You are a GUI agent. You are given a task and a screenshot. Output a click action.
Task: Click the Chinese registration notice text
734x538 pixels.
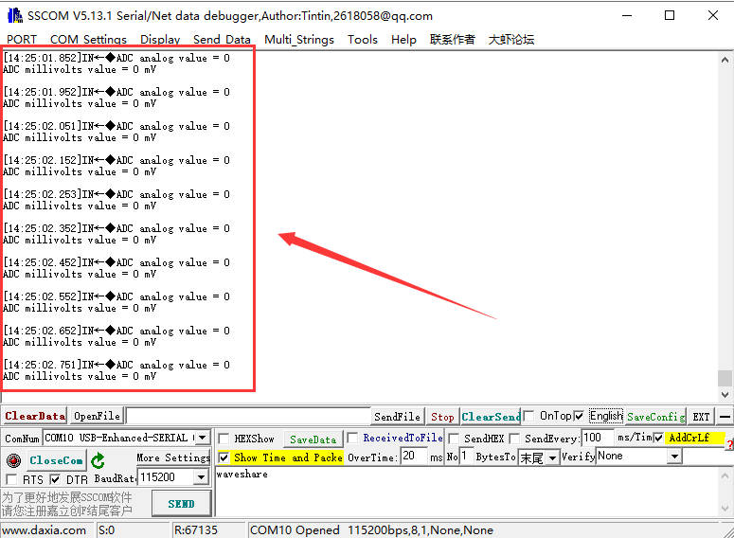pos(67,504)
